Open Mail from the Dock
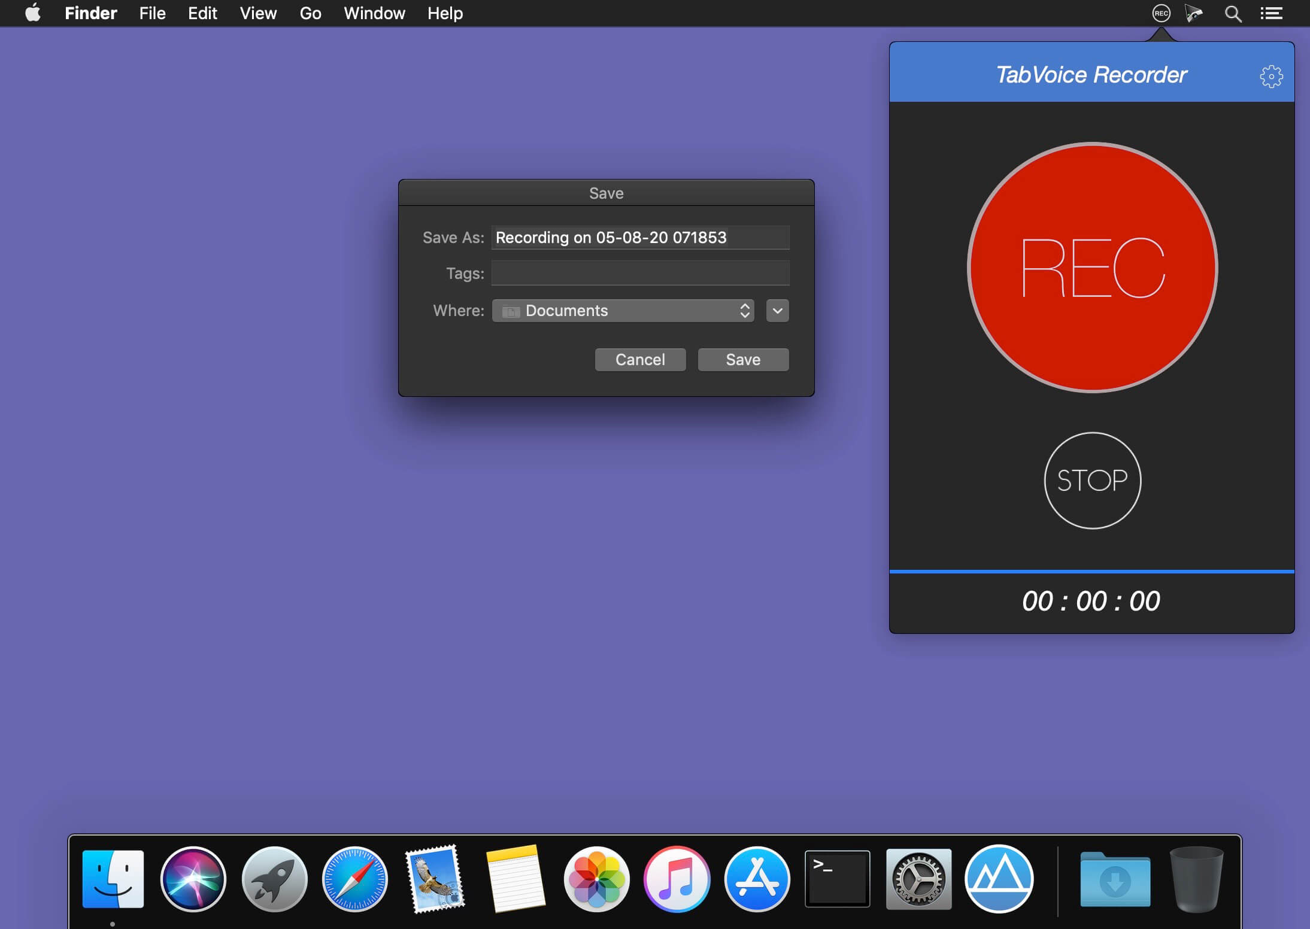 click(x=435, y=879)
